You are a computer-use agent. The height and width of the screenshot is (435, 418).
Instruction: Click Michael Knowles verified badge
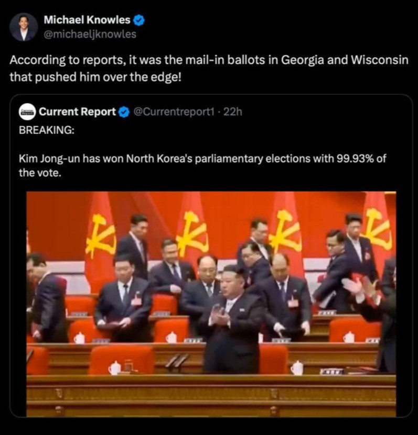click(x=139, y=20)
